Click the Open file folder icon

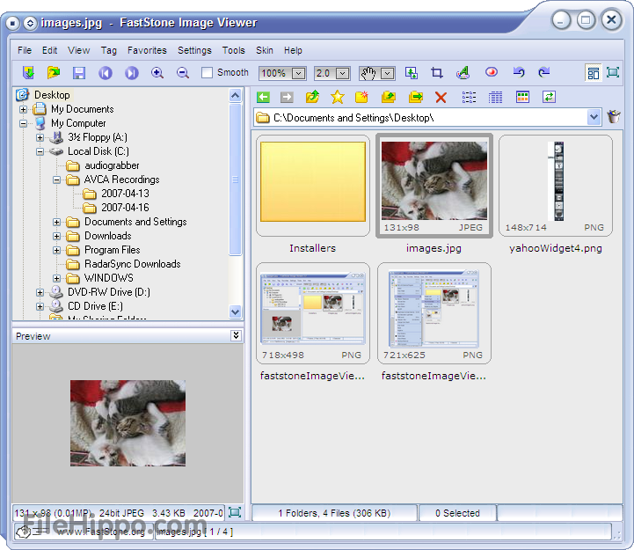click(x=54, y=73)
